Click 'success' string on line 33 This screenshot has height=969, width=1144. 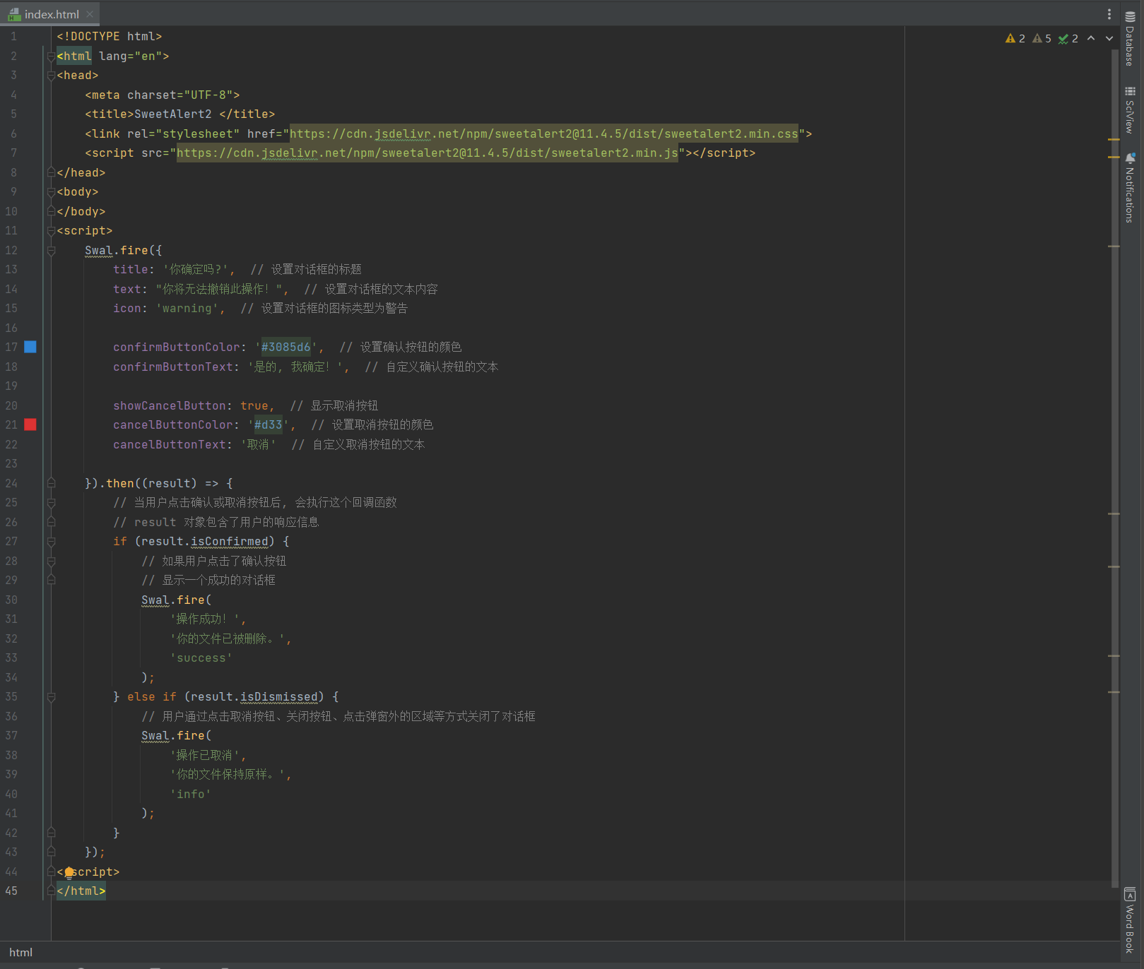click(x=201, y=658)
